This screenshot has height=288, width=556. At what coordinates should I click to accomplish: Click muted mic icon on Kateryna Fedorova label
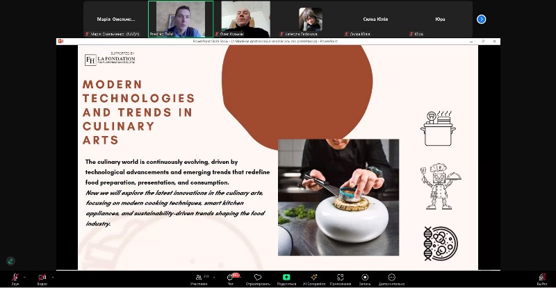[x=282, y=34]
